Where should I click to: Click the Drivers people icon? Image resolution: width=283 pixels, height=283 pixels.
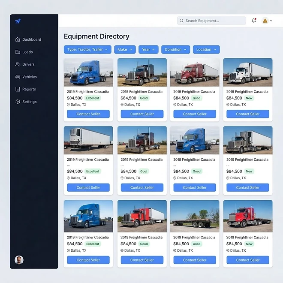18,64
